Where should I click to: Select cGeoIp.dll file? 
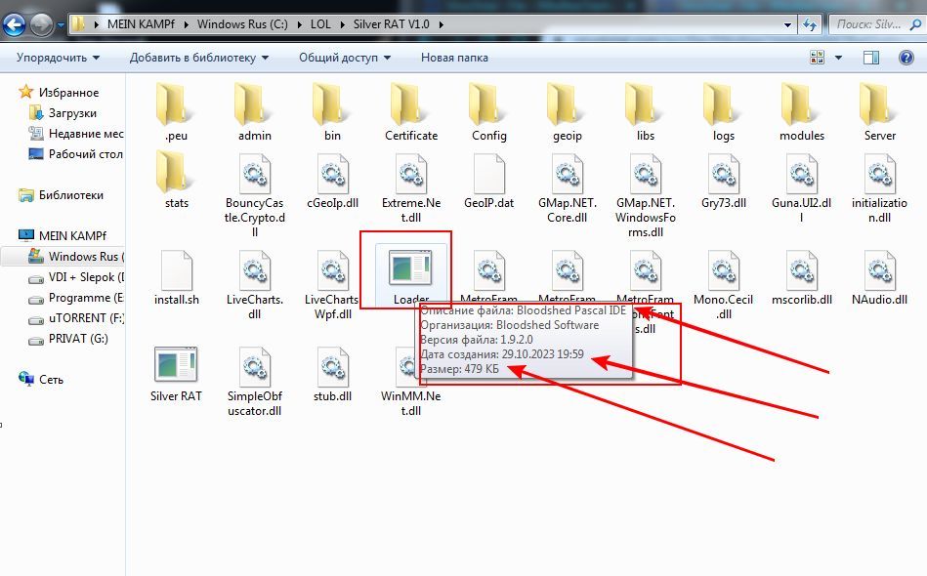[x=332, y=182]
